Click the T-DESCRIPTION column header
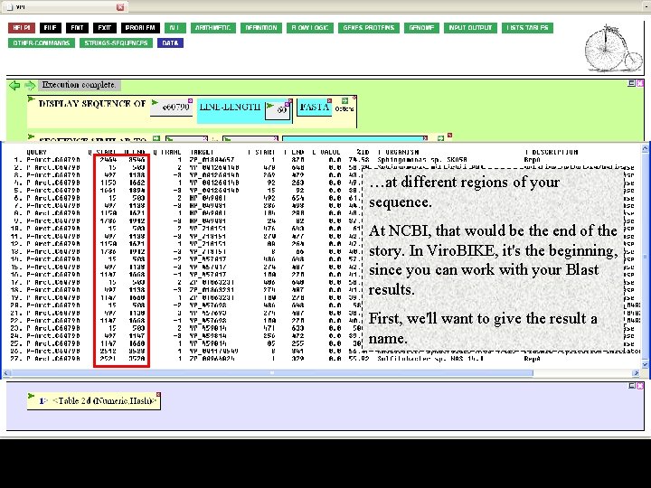Image resolution: width=651 pixels, height=488 pixels. 552,153
